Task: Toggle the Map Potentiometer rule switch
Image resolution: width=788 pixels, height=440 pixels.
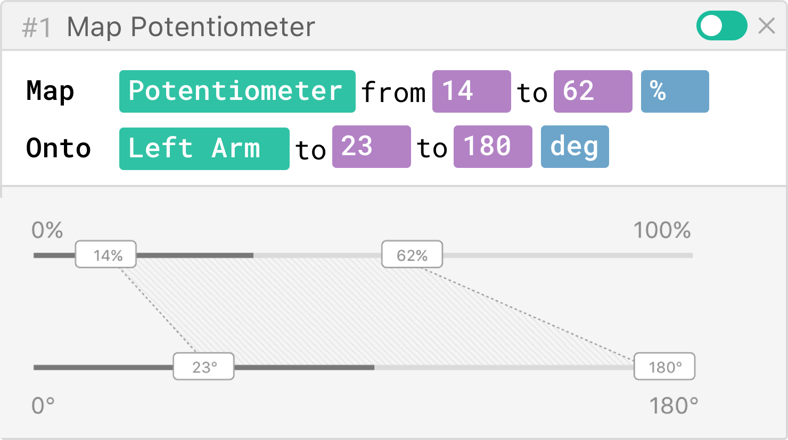Action: pyautogui.click(x=721, y=26)
